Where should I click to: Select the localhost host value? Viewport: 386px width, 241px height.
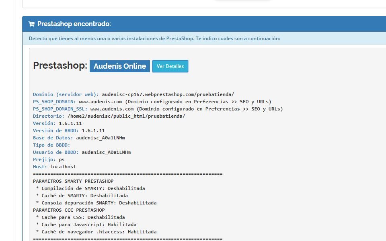(63, 167)
